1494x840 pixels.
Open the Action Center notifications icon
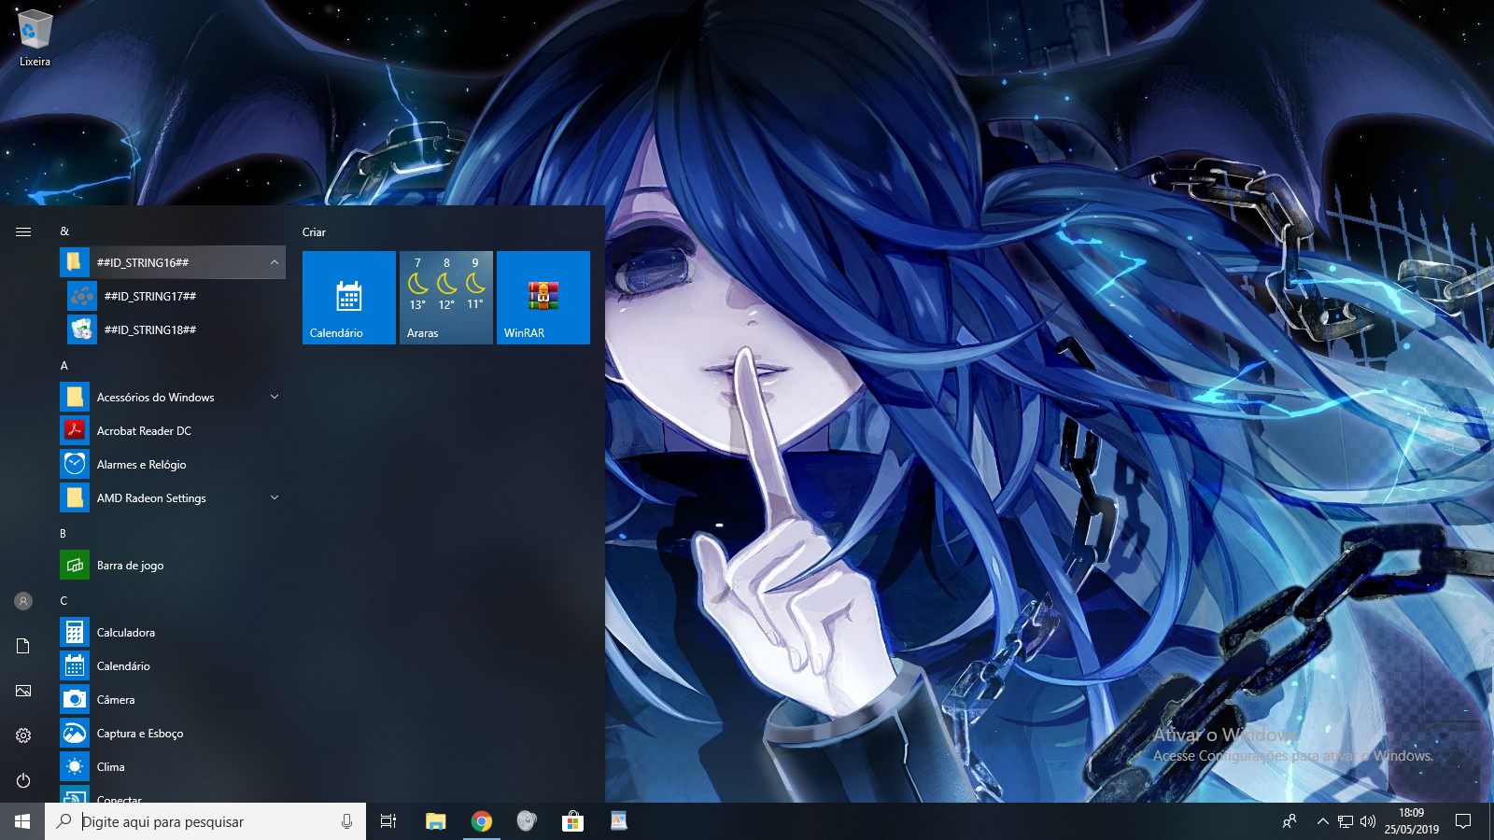click(1463, 821)
